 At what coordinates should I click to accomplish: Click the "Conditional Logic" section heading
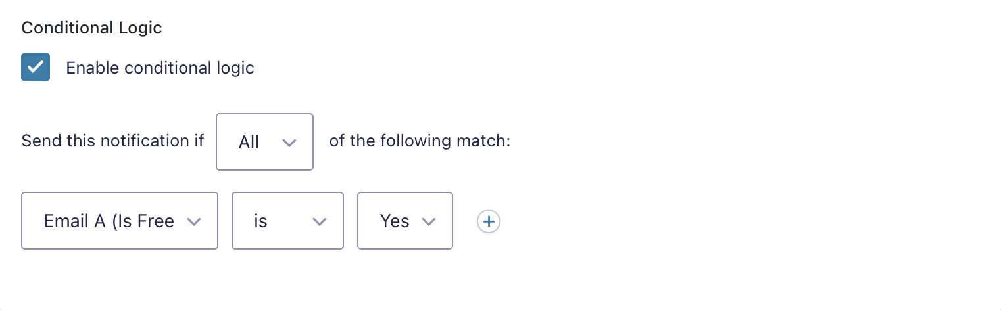click(x=91, y=28)
